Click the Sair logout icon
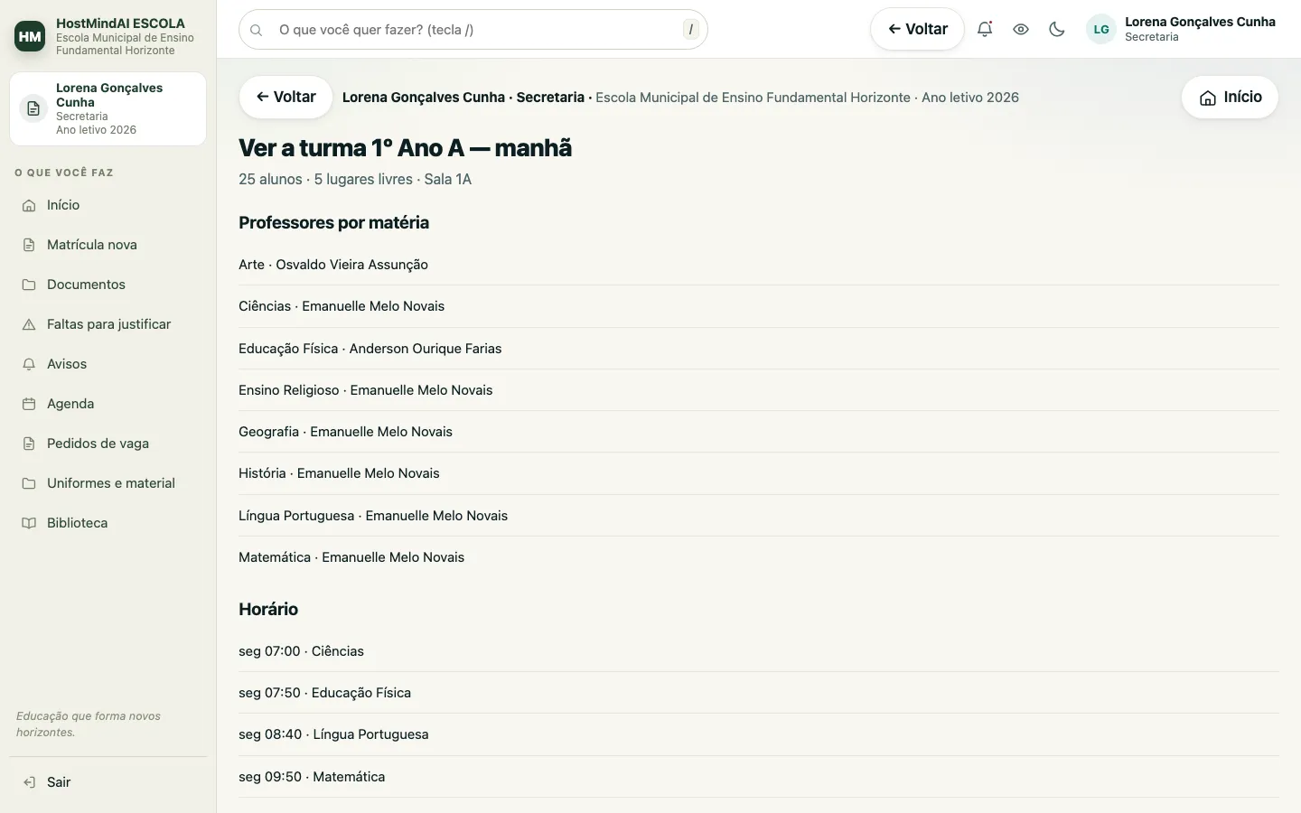 point(29,782)
